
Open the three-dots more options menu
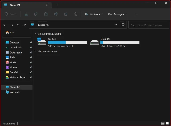(x=135, y=14)
